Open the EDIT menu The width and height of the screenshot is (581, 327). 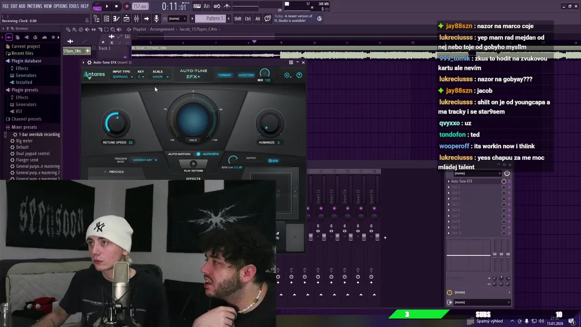(x=14, y=6)
